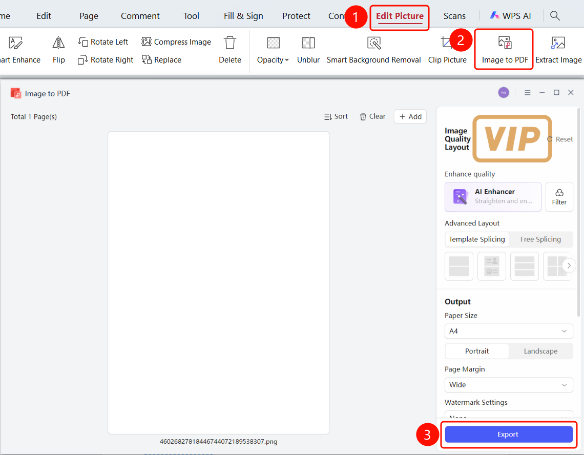Click the Extract Image icon
This screenshot has width=584, height=455.
tap(558, 43)
